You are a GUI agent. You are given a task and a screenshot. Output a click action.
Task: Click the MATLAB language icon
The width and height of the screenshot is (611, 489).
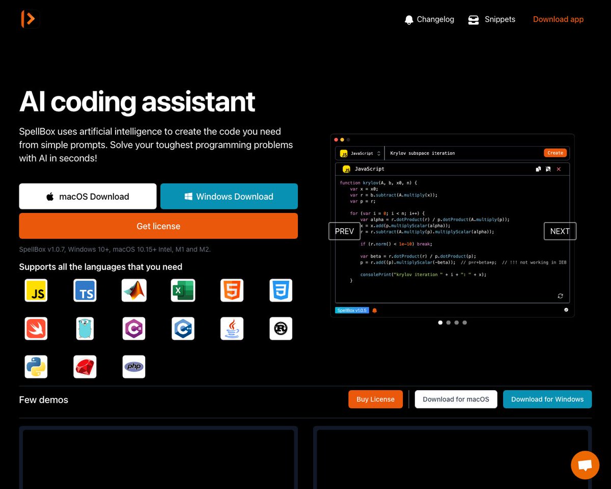[133, 290]
